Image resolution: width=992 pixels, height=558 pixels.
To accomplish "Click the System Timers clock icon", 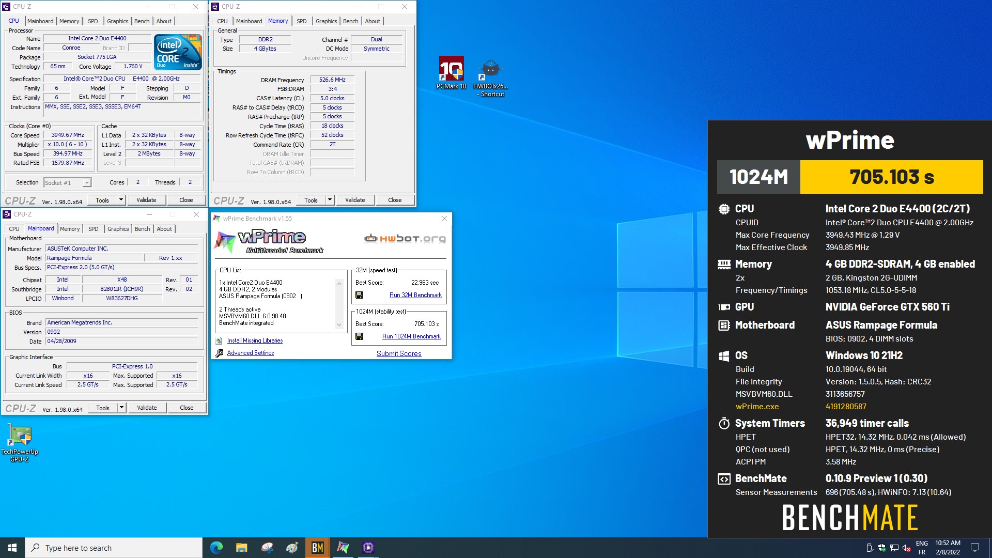I will (724, 424).
